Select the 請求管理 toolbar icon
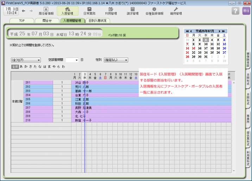The height and width of the screenshot is (181, 252). click(132, 11)
